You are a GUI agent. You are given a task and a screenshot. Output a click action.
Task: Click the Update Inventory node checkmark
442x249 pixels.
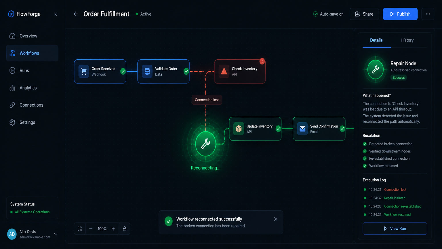point(278,129)
